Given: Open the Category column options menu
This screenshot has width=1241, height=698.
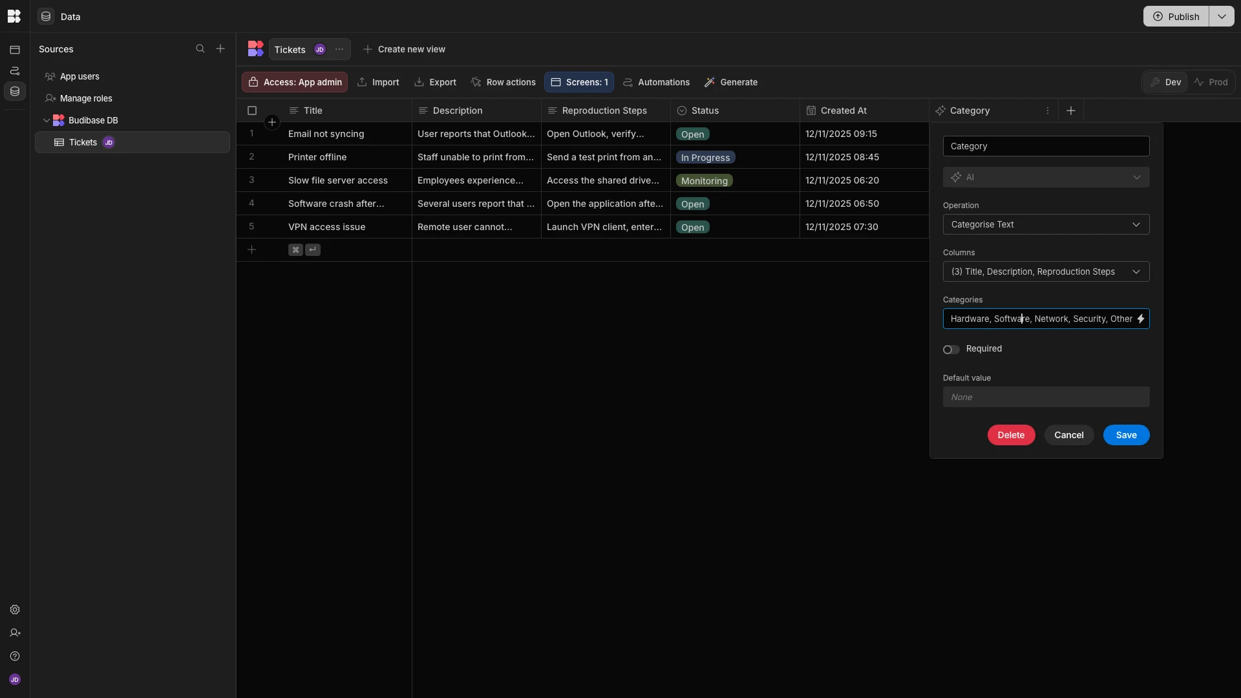Looking at the screenshot, I should click(1048, 111).
